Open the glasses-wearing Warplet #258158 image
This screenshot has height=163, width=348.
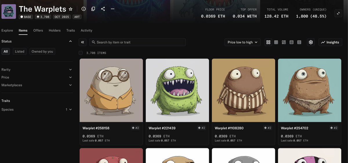pyautogui.click(x=111, y=90)
